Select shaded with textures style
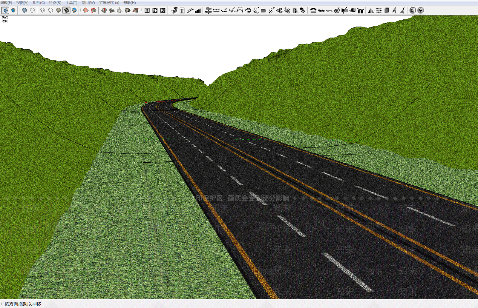The height and width of the screenshot is (308, 478). point(66,10)
